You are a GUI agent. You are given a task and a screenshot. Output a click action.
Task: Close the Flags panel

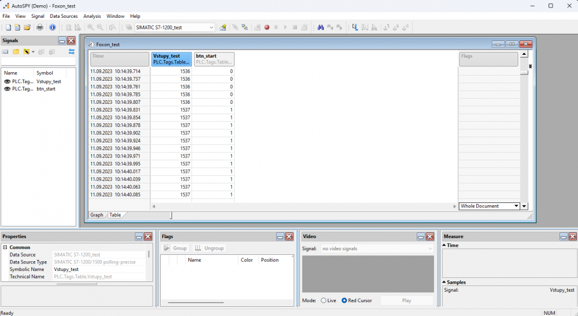[289, 236]
